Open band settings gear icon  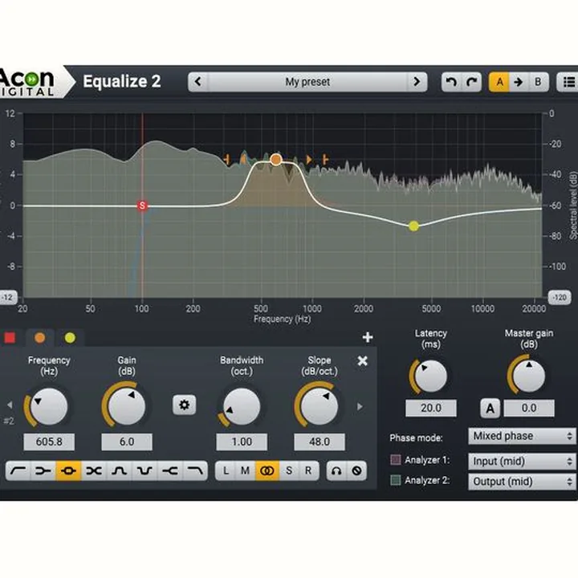click(x=185, y=405)
